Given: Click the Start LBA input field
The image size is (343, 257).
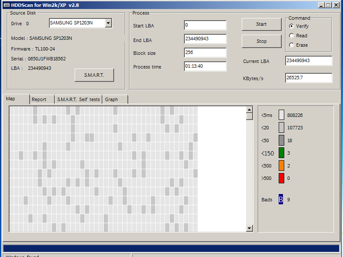Looking at the screenshot, I should [x=205, y=25].
